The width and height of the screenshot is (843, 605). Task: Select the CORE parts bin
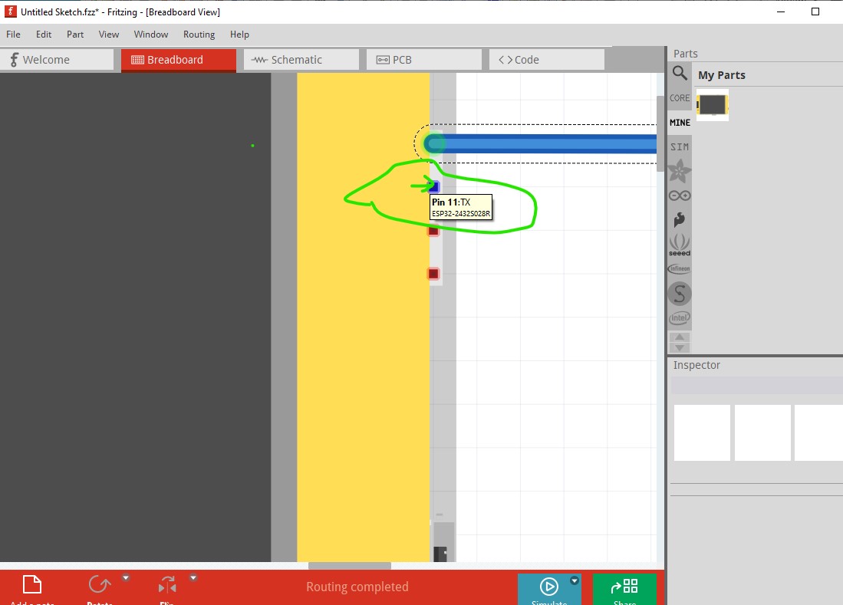[680, 98]
